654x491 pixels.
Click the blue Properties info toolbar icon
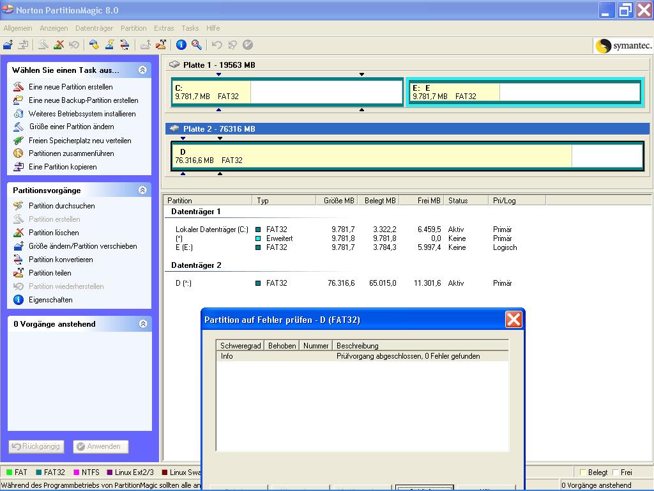click(181, 45)
